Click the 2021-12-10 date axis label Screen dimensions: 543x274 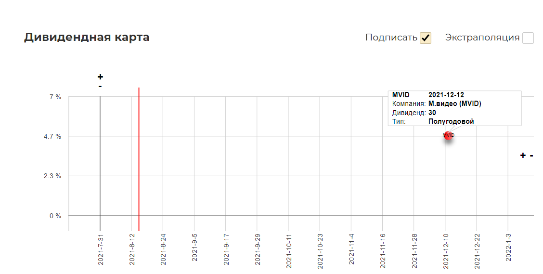point(445,251)
